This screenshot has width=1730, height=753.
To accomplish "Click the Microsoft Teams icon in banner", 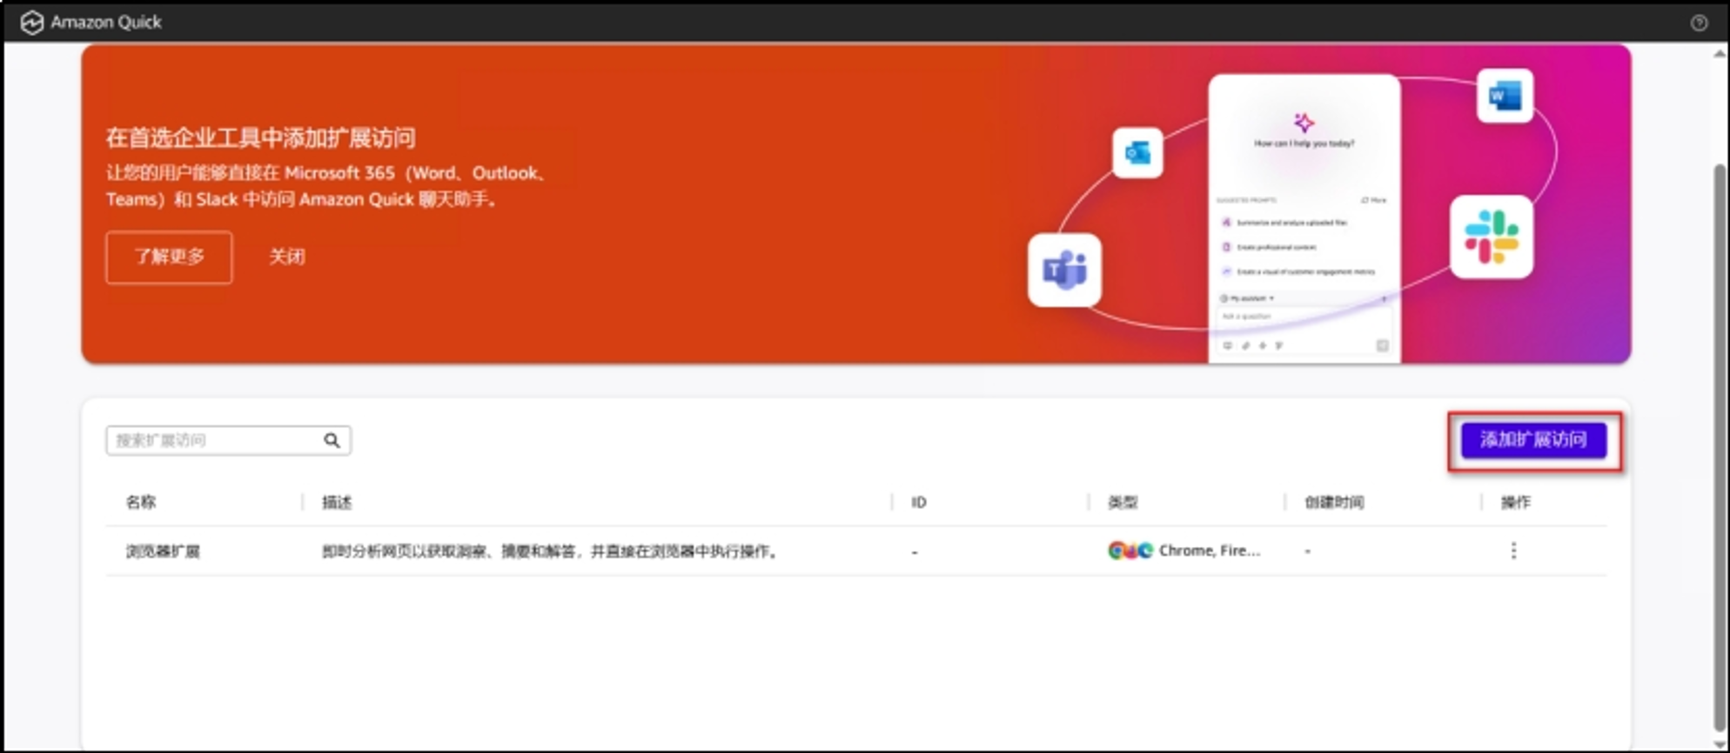I will 1064,270.
